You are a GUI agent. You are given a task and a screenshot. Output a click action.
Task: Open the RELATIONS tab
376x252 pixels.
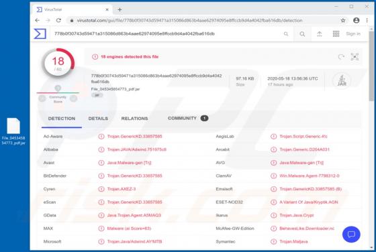click(x=134, y=119)
